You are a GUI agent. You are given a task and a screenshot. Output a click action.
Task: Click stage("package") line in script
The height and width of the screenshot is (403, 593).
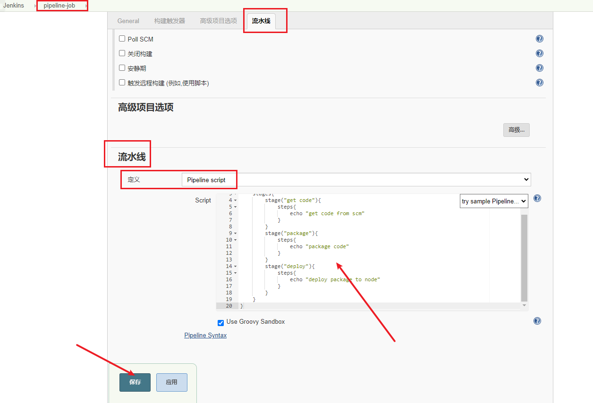point(291,233)
